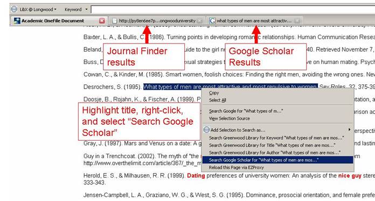Search Greenwood Library for Title entry
Screen dimensions: 375x201
click(x=272, y=145)
